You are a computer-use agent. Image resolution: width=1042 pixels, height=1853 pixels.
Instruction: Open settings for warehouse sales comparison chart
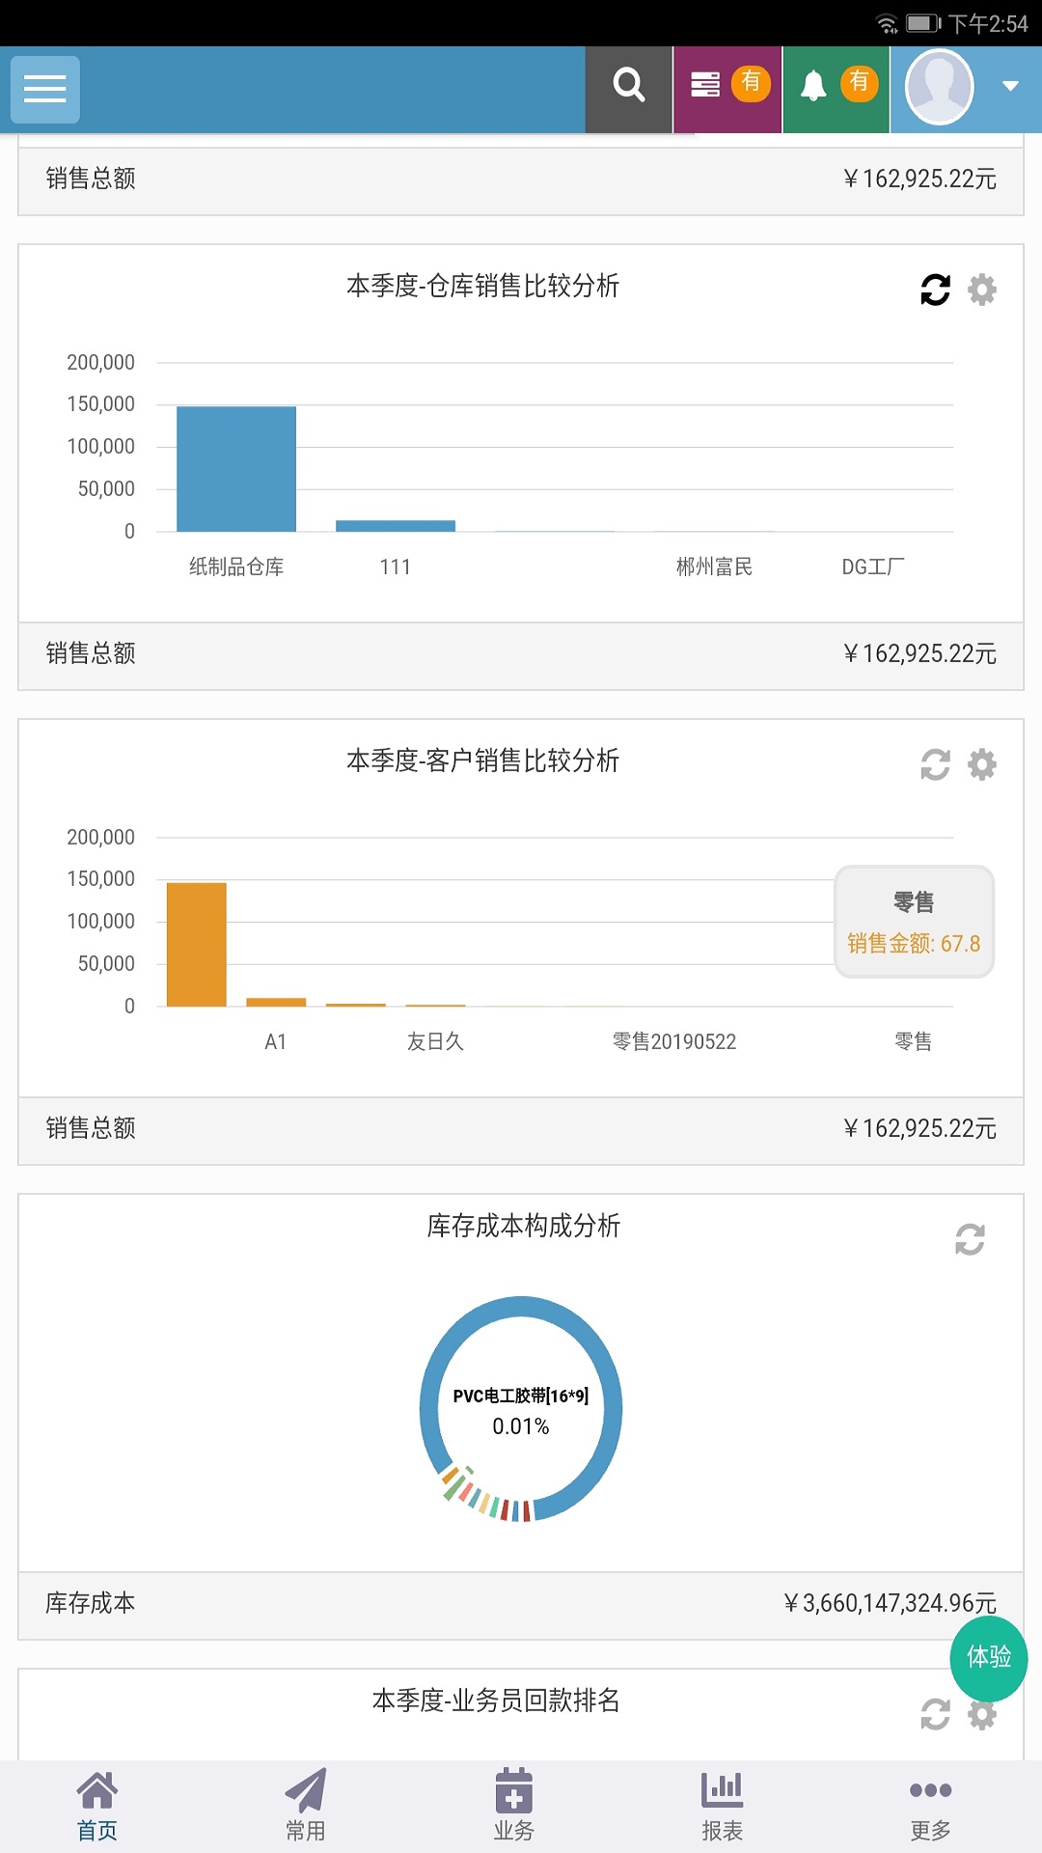[982, 290]
